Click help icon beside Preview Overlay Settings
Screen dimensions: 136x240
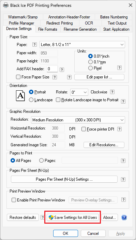[x=123, y=200]
